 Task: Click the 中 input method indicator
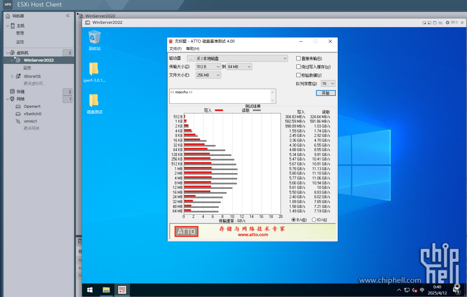422,290
